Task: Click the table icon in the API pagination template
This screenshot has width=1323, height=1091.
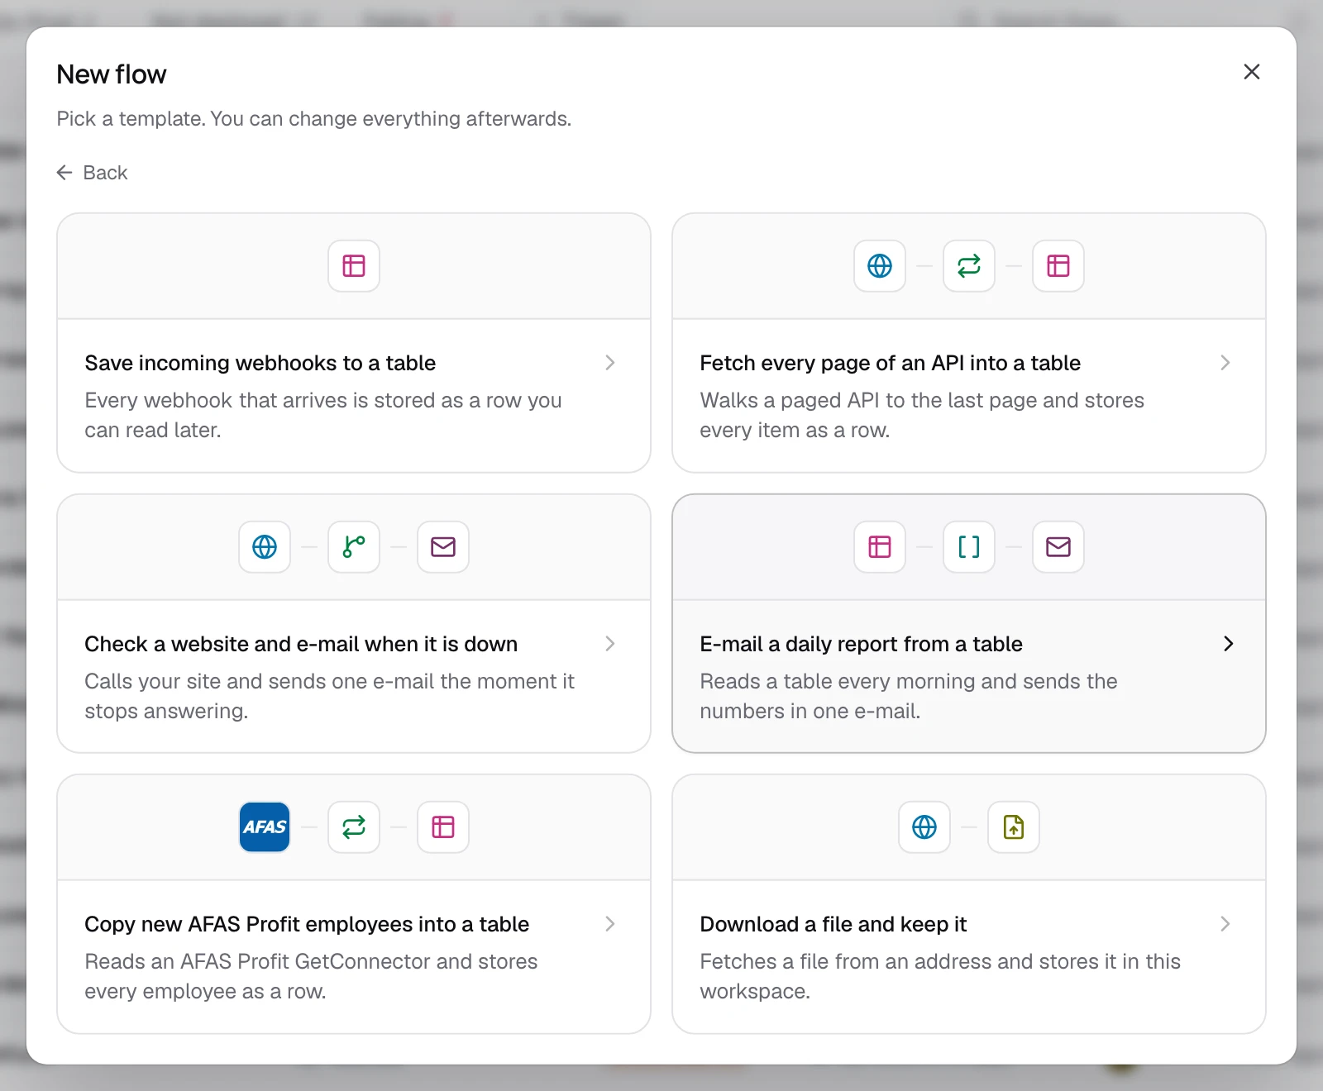Action: pyautogui.click(x=1058, y=266)
